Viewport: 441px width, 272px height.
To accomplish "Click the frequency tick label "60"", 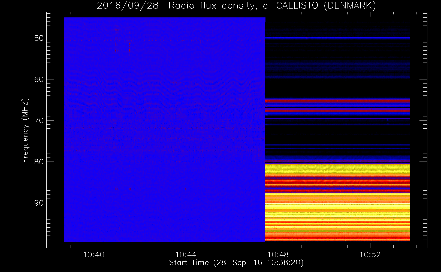I will pyautogui.click(x=39, y=79).
